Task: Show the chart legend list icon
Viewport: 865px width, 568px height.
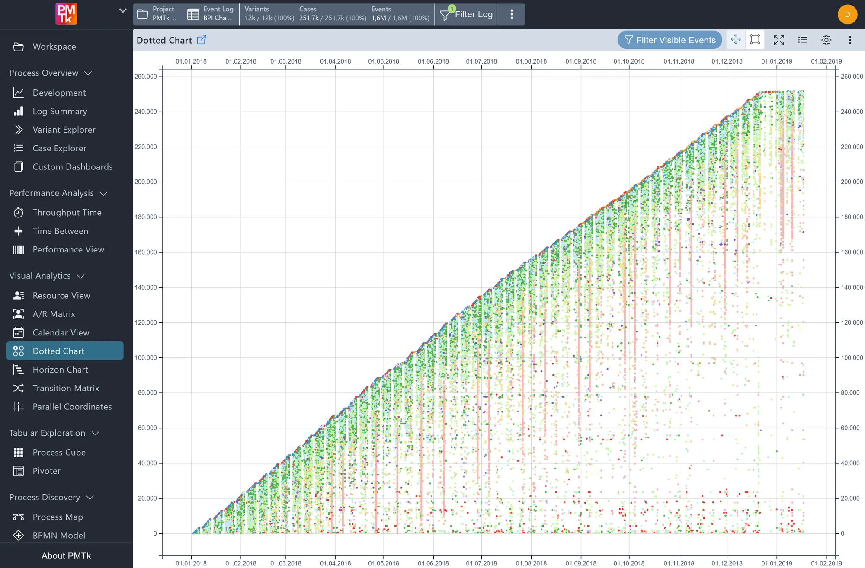Action: pyautogui.click(x=803, y=40)
